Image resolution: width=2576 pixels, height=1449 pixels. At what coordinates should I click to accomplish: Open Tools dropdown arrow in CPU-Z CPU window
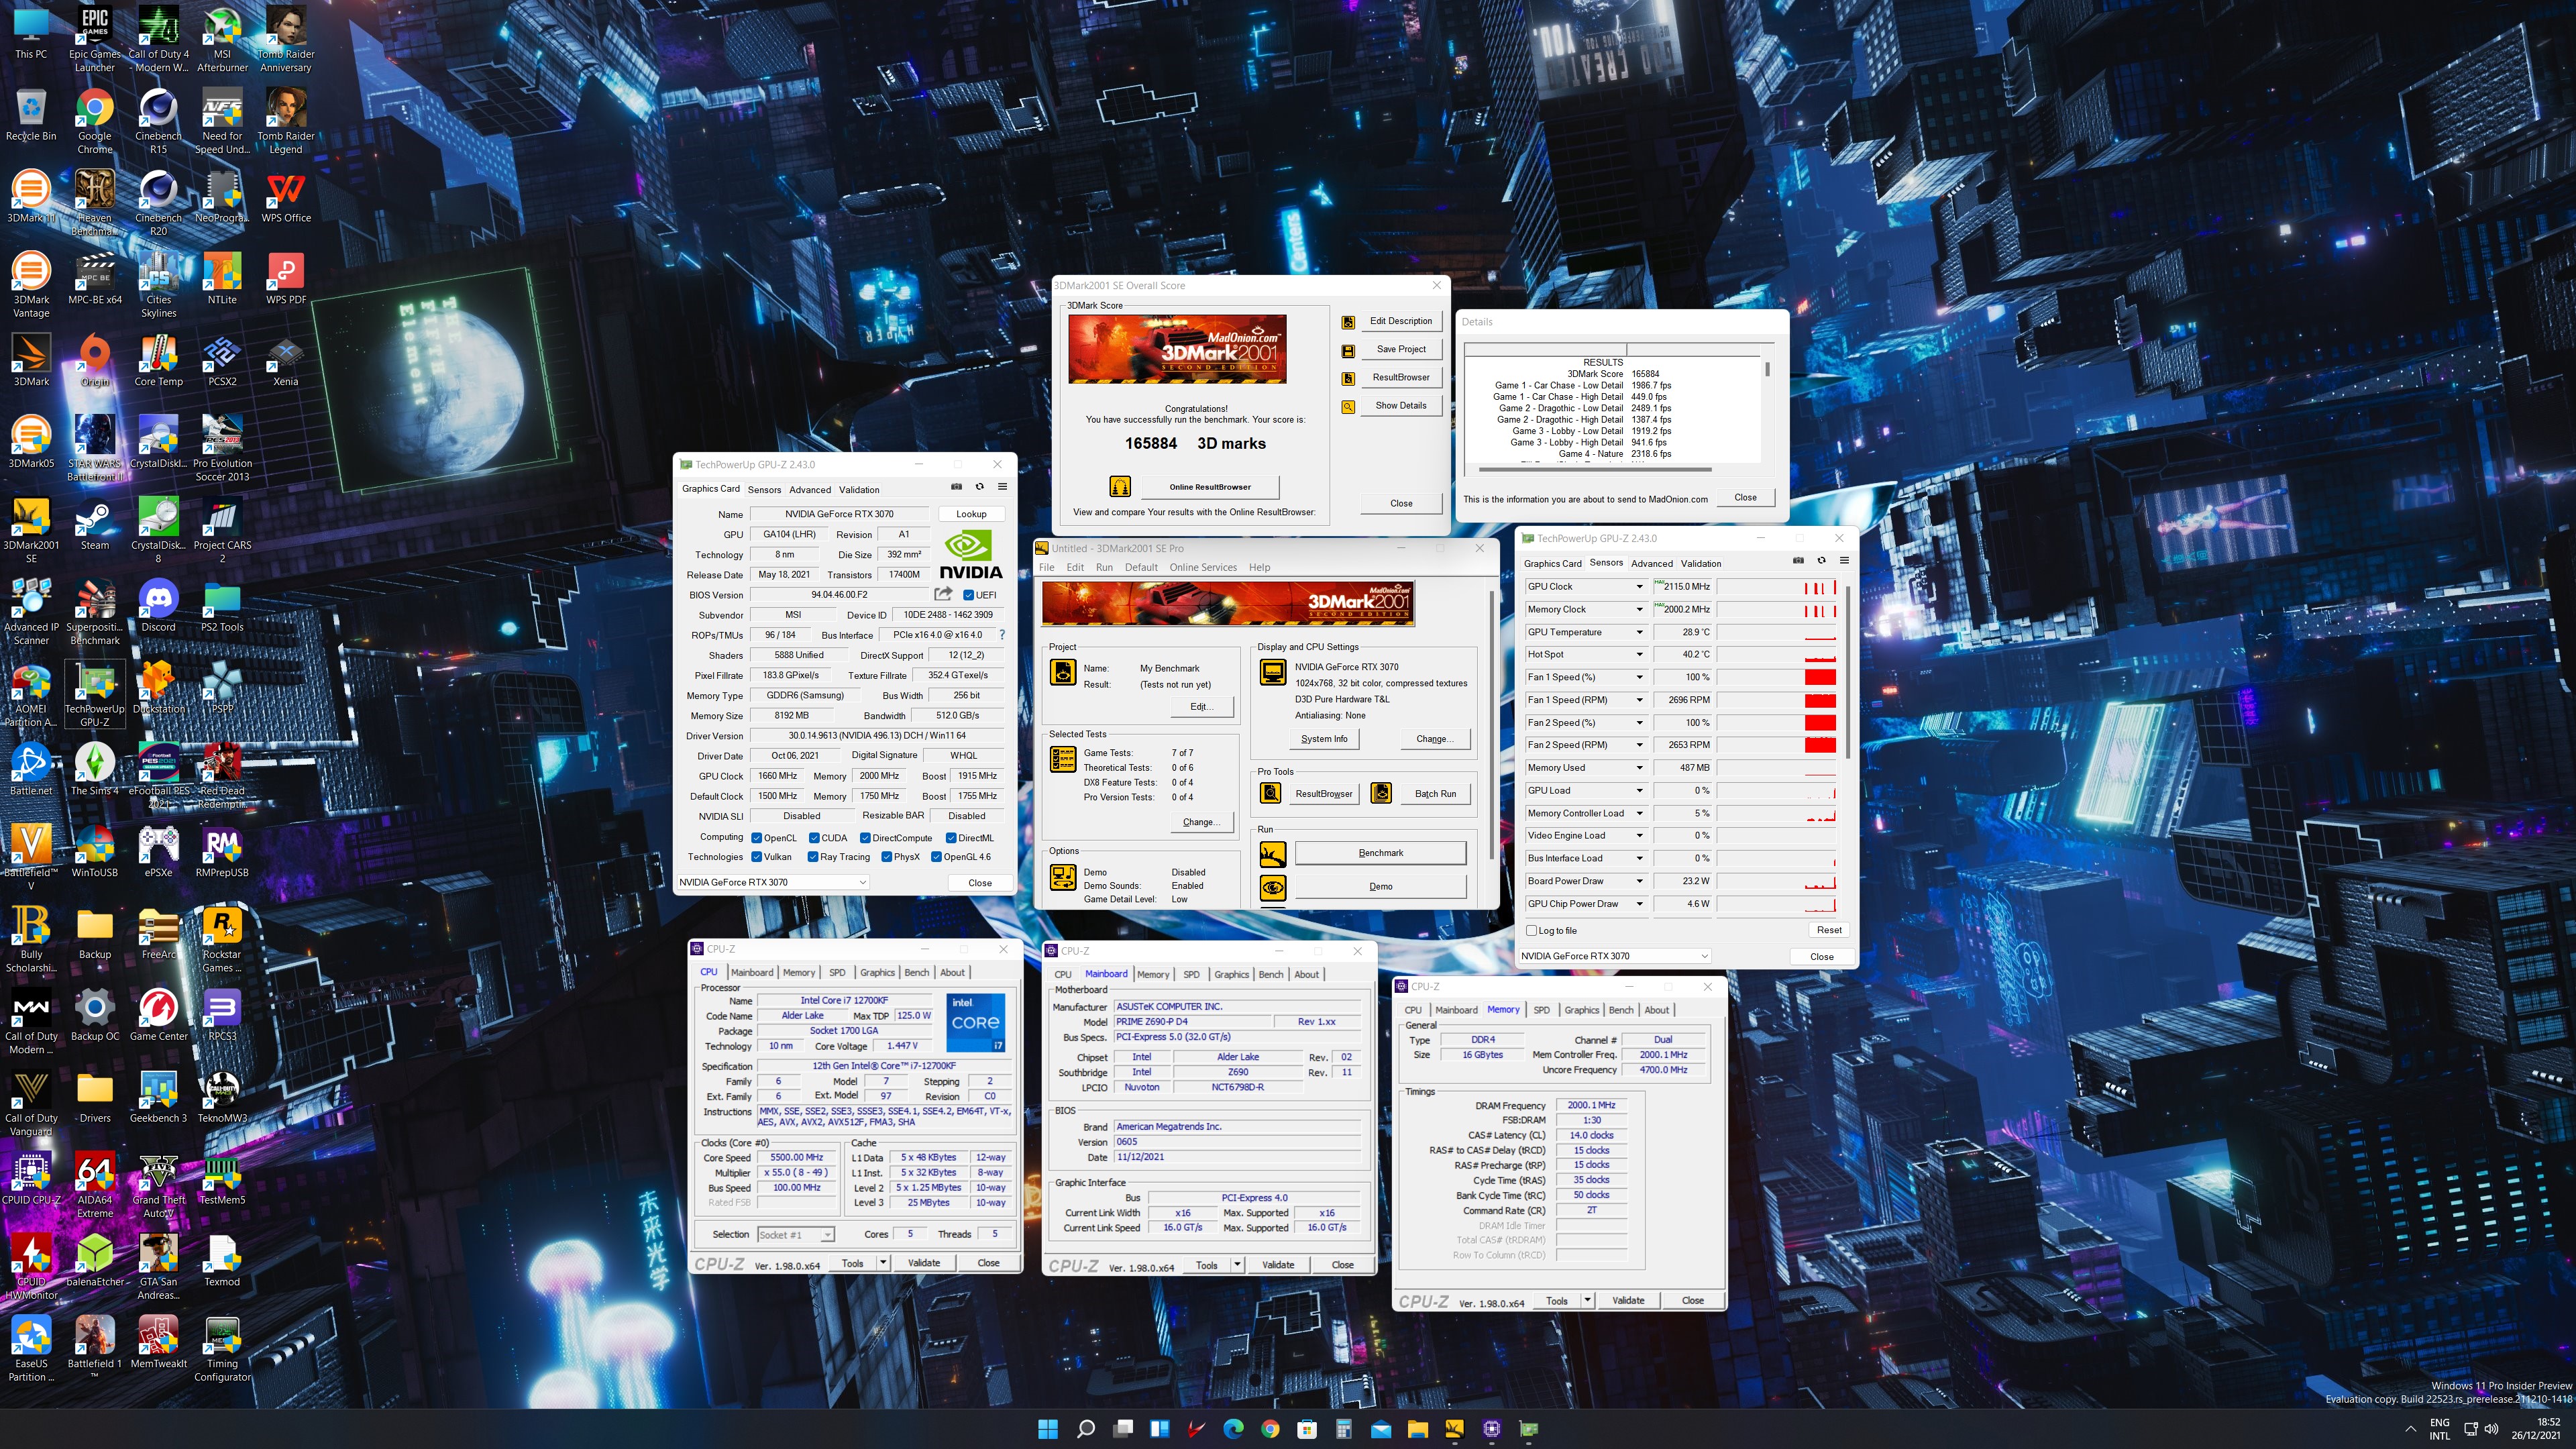point(883,1263)
